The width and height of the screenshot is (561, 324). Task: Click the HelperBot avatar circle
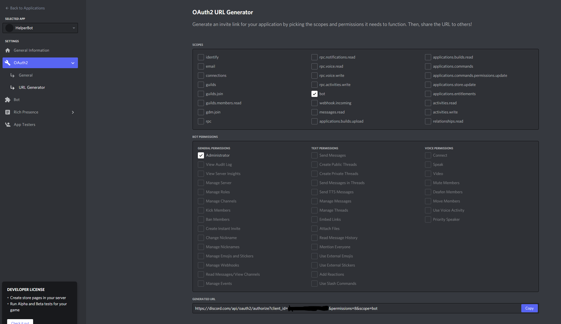pos(9,28)
